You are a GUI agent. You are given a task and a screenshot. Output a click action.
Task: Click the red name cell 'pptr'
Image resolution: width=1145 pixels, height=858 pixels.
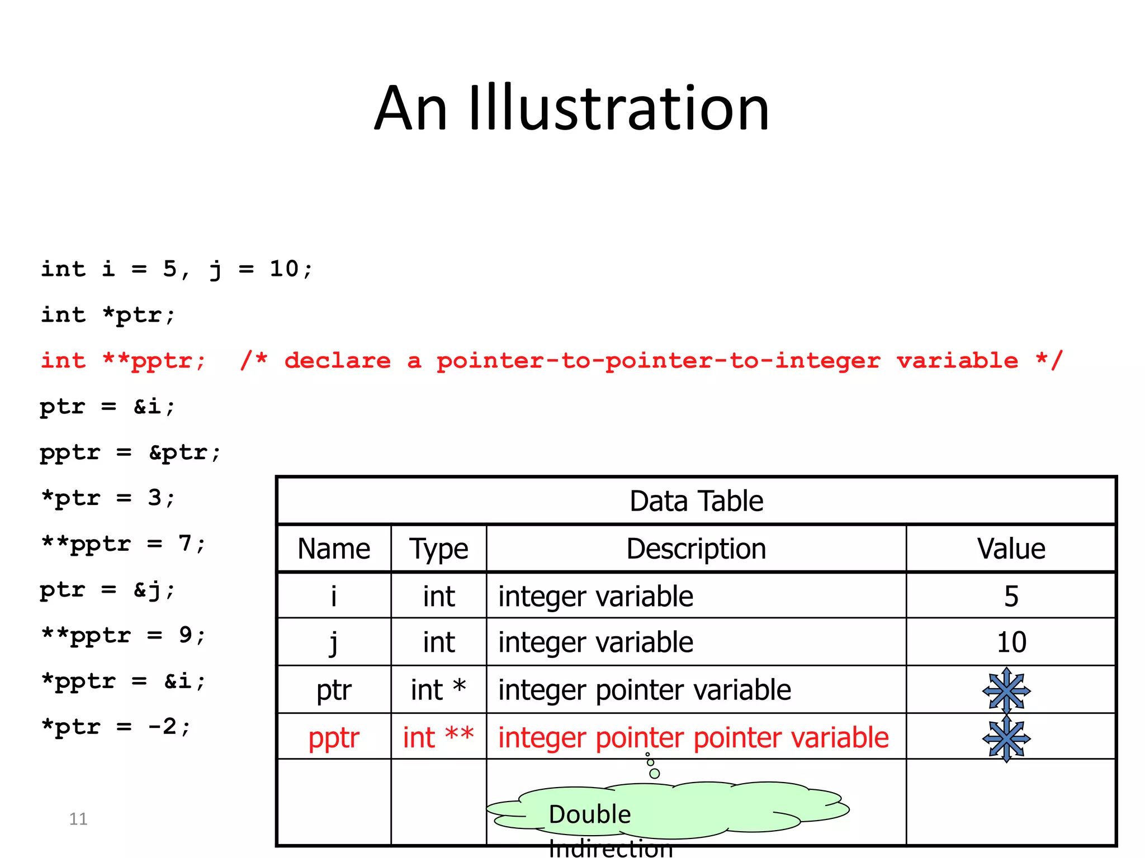(x=334, y=737)
